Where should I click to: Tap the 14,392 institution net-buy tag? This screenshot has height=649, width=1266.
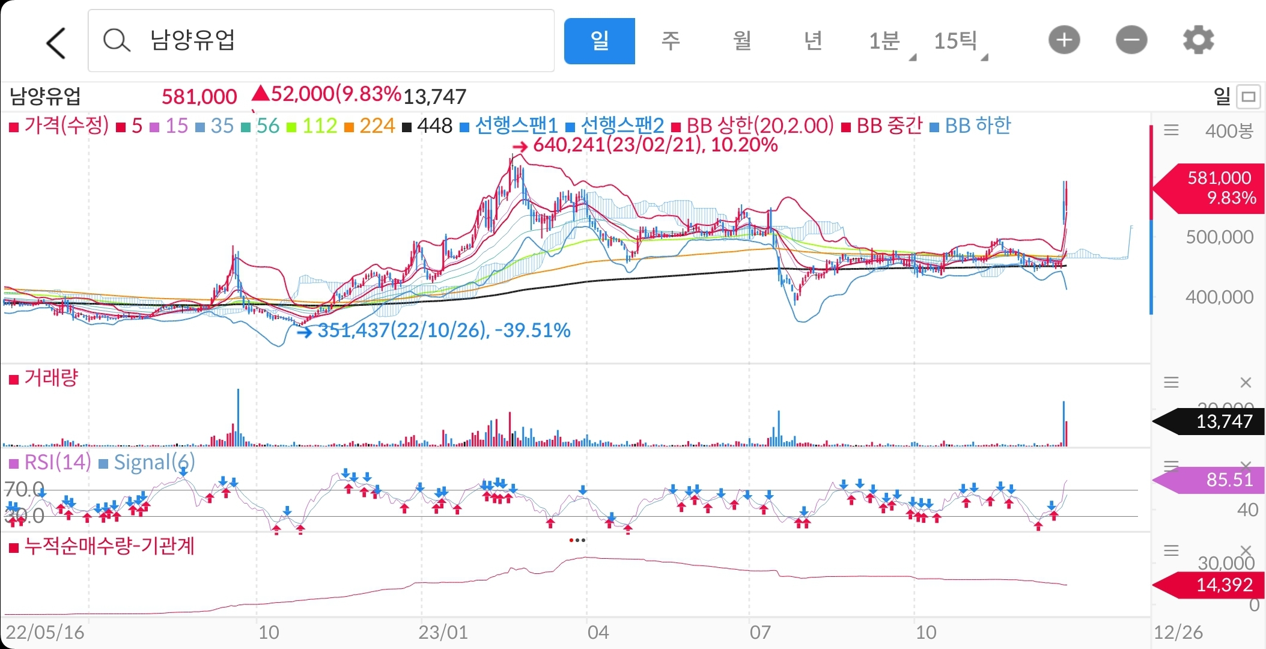[1209, 585]
